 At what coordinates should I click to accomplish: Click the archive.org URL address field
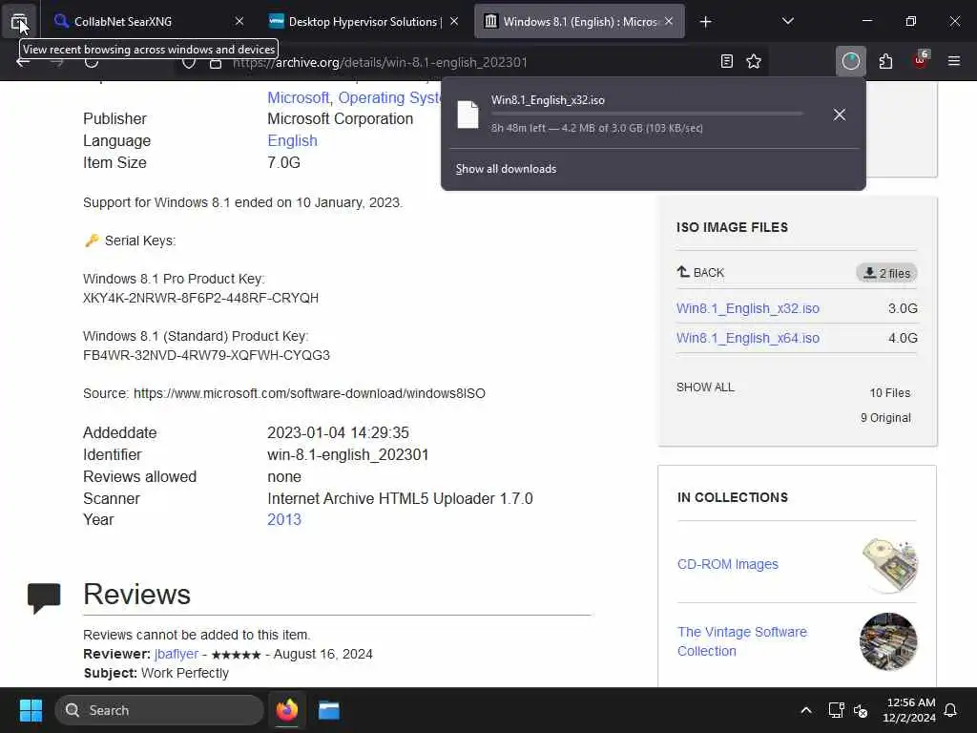tap(473, 62)
